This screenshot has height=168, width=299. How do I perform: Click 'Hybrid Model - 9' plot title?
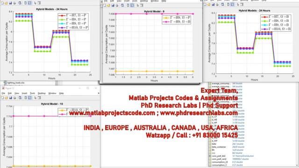[x=154, y=12]
